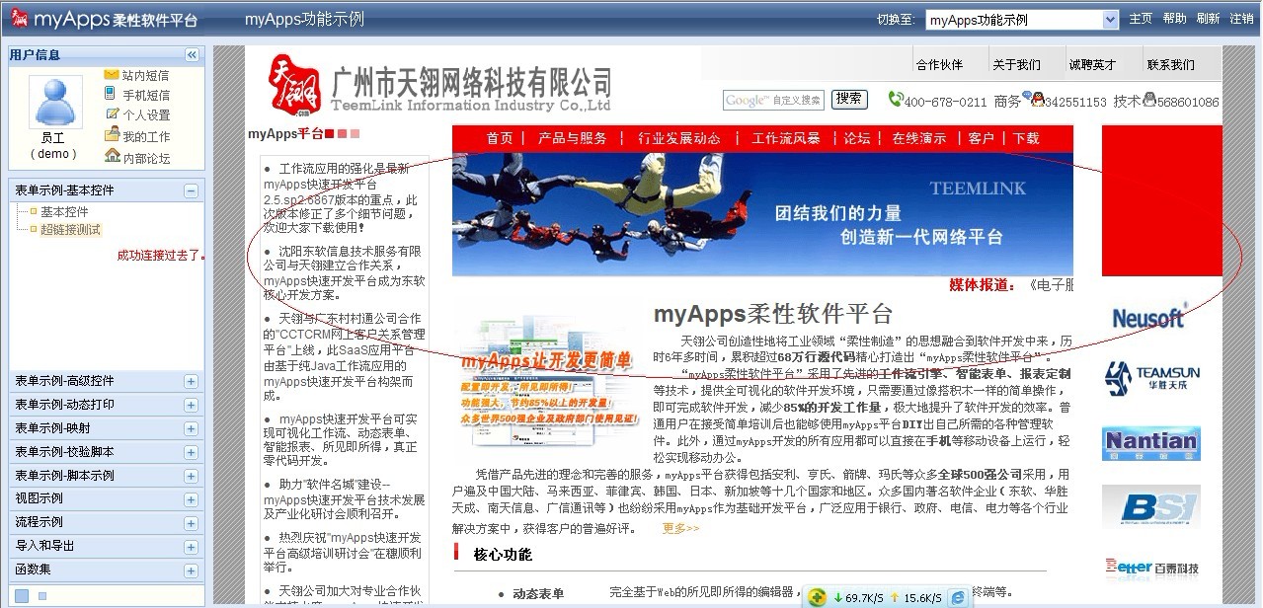The image size is (1263, 608).
Task: Select 超链接测试 in the tree
Action: pyautogui.click(x=70, y=230)
